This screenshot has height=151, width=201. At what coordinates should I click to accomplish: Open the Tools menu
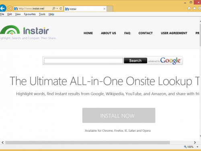(x=42, y=14)
